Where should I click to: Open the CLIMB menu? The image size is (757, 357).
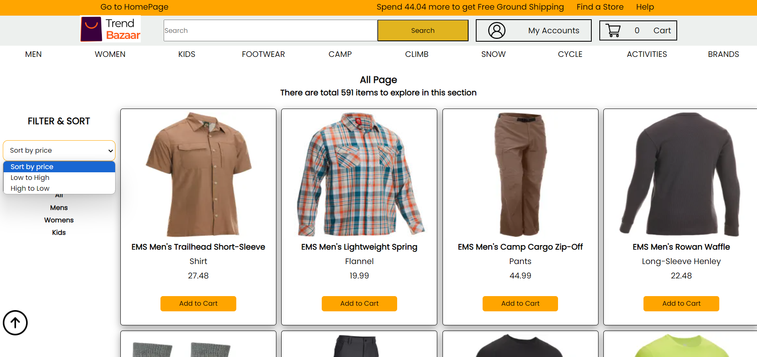tap(416, 54)
